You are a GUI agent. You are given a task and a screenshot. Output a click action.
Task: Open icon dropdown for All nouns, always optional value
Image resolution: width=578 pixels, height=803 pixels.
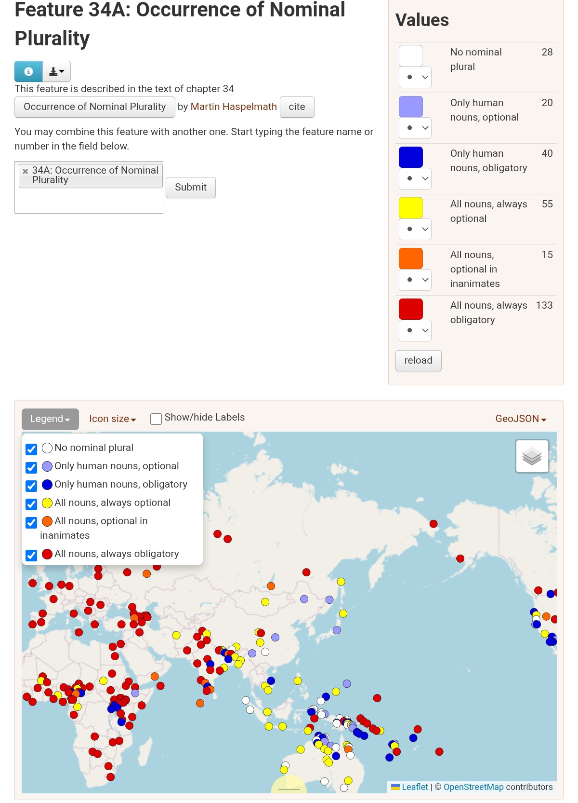(x=415, y=229)
